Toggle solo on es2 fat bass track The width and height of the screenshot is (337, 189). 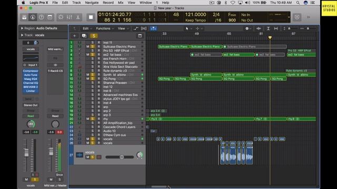tap(93, 55)
